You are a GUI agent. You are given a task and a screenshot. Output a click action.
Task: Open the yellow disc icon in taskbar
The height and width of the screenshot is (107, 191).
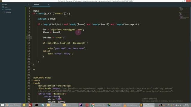[x=24, y=105]
